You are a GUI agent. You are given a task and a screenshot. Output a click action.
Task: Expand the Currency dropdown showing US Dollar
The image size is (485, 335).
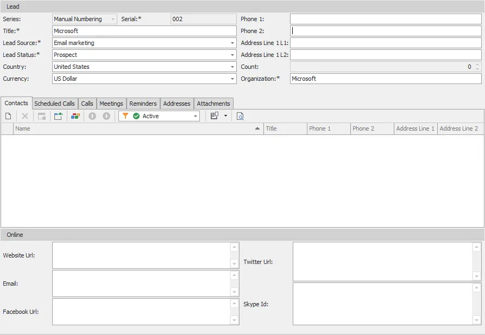232,79
